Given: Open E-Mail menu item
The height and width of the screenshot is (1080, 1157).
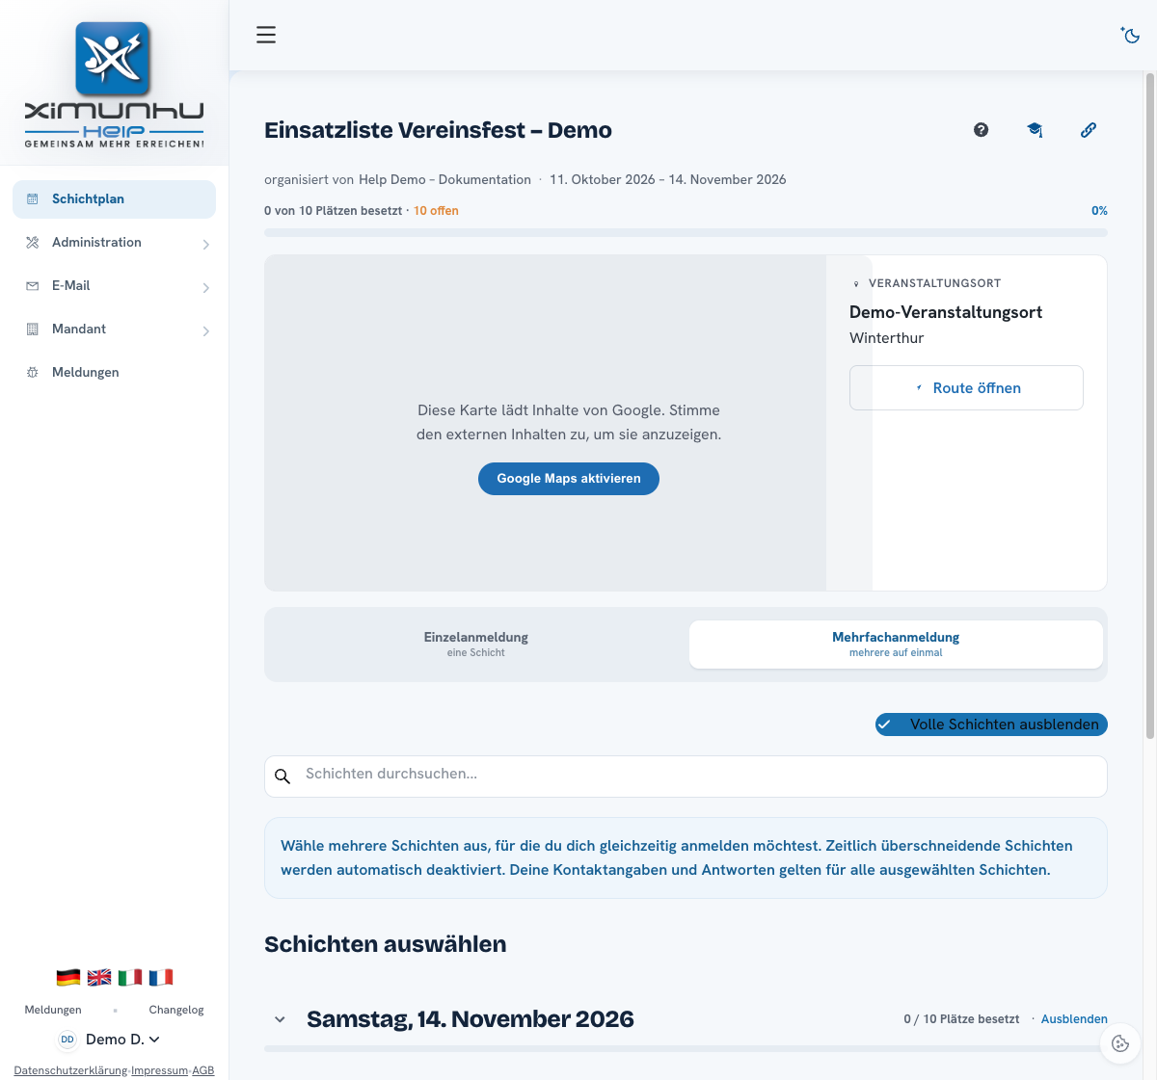Looking at the screenshot, I should pos(114,286).
